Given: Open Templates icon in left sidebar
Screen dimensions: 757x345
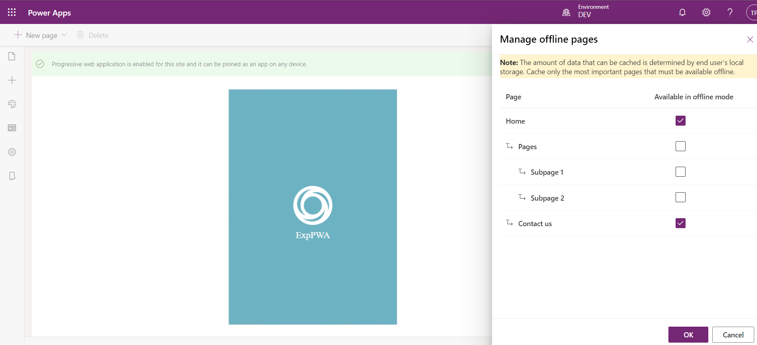Looking at the screenshot, I should [x=12, y=128].
